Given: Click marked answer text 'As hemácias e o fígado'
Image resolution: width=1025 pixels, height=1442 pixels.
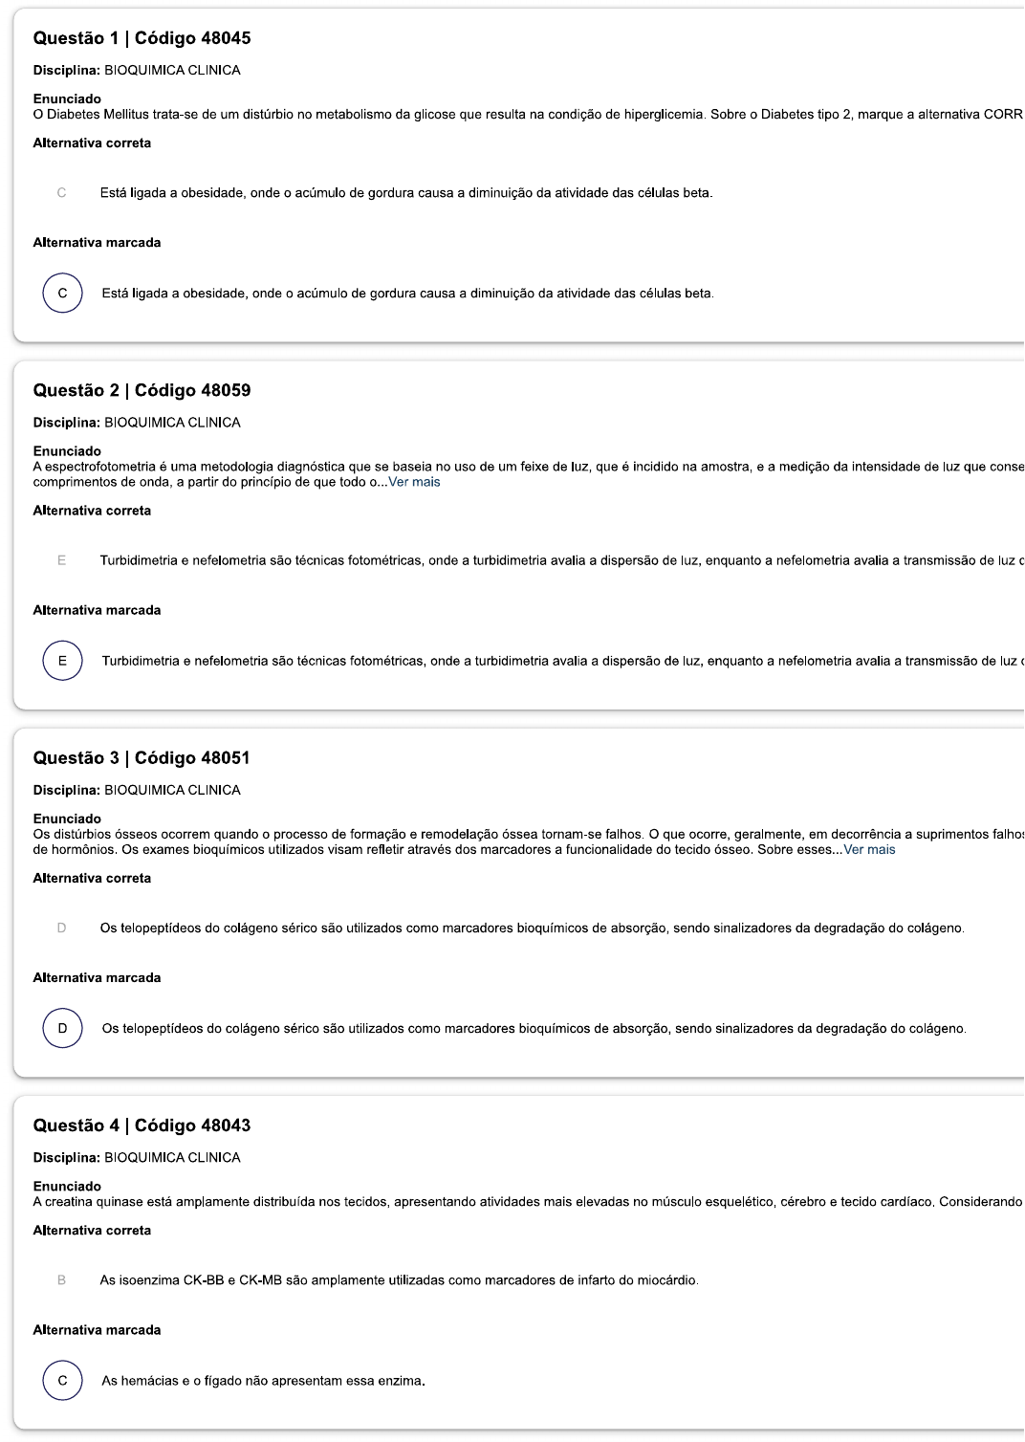Looking at the screenshot, I should tap(263, 1381).
